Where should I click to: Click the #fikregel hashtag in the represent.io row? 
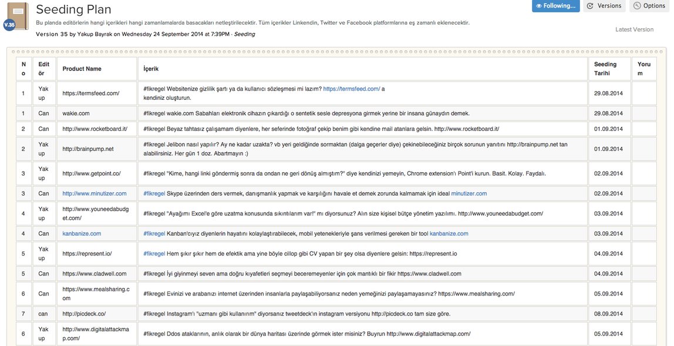(x=154, y=254)
